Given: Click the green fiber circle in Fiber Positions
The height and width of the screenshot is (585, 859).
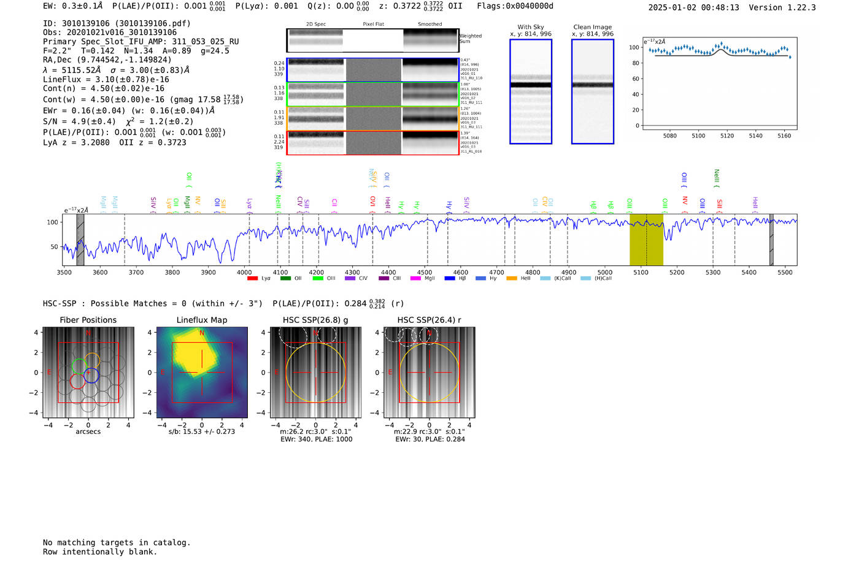Looking at the screenshot, I should [79, 366].
